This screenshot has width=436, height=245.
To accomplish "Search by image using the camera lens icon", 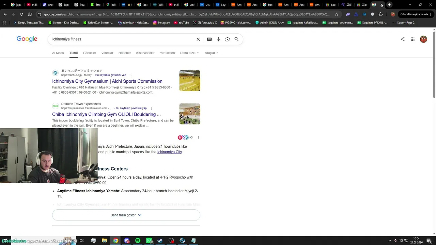I will [228, 39].
